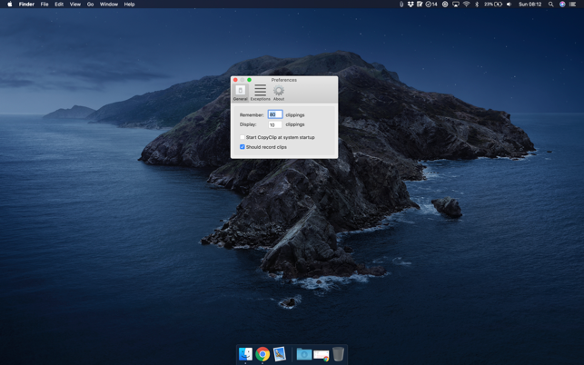The image size is (584, 365).
Task: Click the Remember clippings input field
Action: tap(274, 115)
